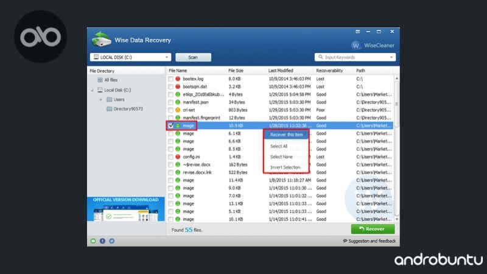
Task: Uncheck the selected 10.9 KB image row checkbox
Action: point(170,125)
